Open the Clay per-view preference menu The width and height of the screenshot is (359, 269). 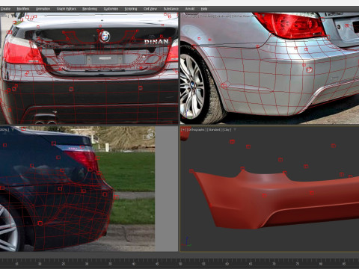[x=227, y=130]
